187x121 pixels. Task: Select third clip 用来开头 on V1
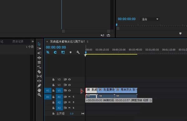pyautogui.click(x=126, y=90)
